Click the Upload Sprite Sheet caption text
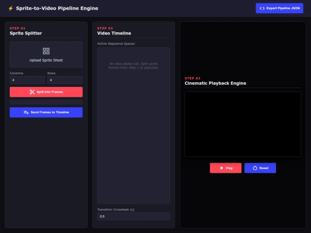 46,60
